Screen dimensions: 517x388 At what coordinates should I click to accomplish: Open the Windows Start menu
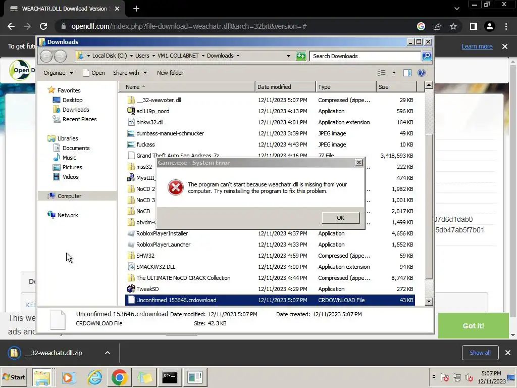tap(14, 377)
